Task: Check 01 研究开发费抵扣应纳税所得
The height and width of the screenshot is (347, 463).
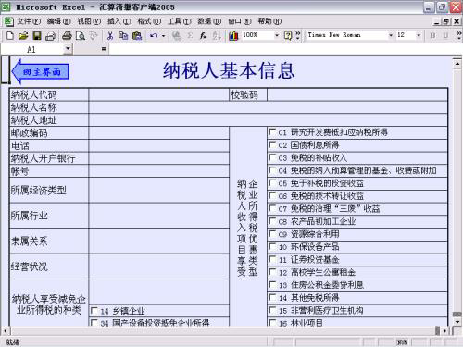Action: coord(272,132)
